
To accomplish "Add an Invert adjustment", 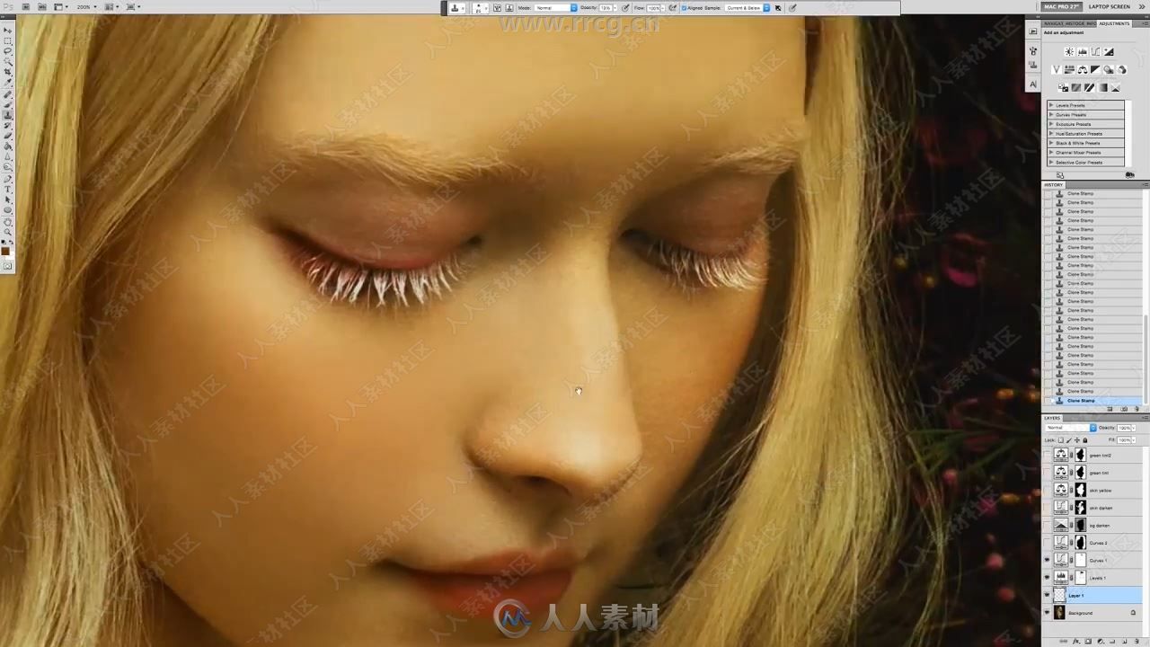I will [1063, 87].
